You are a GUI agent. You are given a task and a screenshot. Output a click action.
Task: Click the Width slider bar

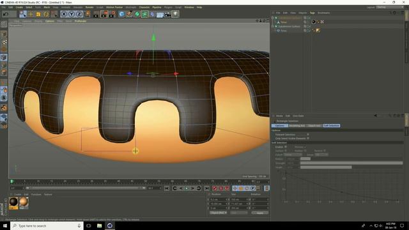tap(351, 167)
